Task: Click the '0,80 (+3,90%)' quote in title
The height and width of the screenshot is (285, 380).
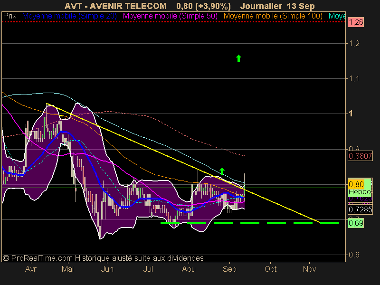Action: coord(204,6)
